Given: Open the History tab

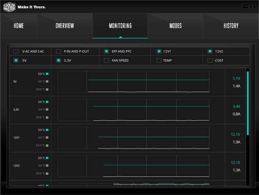Looking at the screenshot, I should (x=231, y=26).
